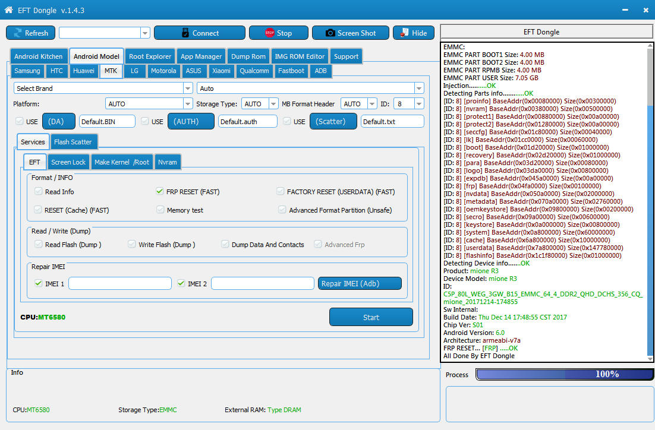The image size is (655, 430).
Task: Check the Read Info checkbox
Action: (39, 191)
